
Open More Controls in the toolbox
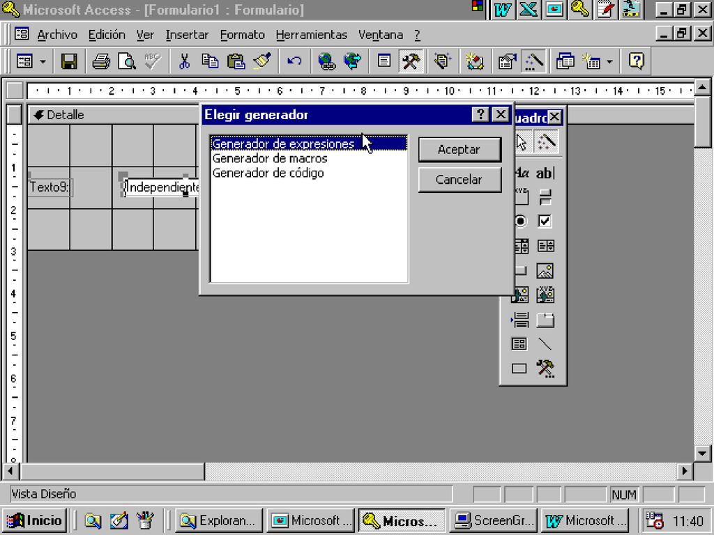coord(545,368)
